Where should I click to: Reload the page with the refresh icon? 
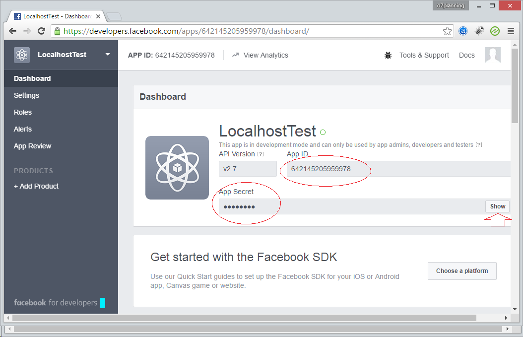pos(41,31)
